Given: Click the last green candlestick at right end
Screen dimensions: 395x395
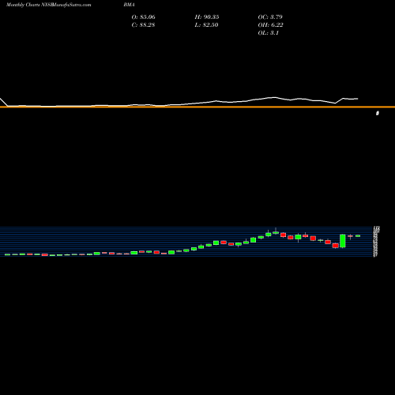Looking at the screenshot, I should click(x=358, y=236).
